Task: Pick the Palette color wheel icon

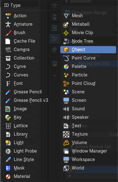Action: coord(66,67)
